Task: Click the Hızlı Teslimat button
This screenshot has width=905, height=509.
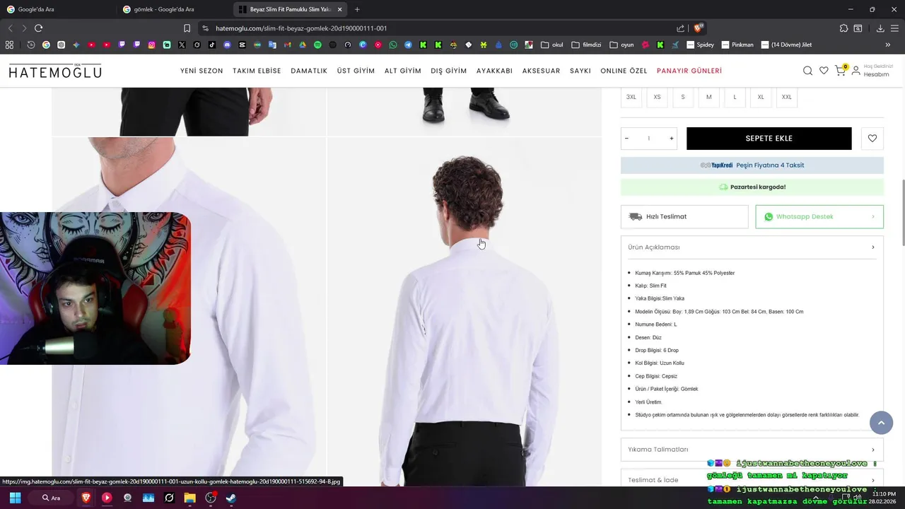Action: (x=684, y=217)
